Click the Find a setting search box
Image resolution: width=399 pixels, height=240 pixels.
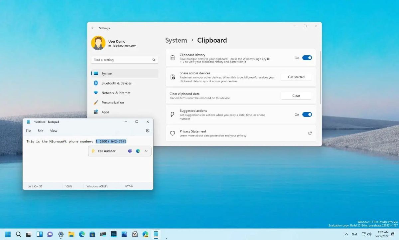[x=125, y=60]
